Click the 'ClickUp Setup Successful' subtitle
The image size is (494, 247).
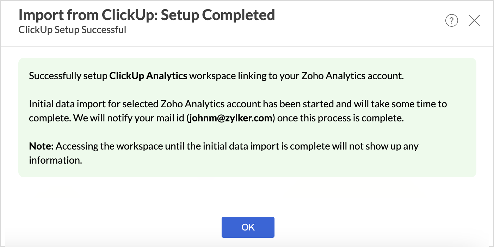(x=72, y=30)
